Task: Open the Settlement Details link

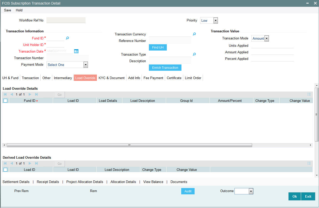Action: click(16, 182)
